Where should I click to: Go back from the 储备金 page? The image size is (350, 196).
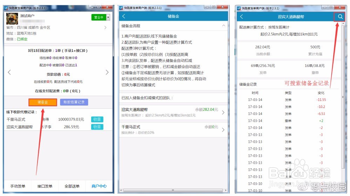point(124,16)
